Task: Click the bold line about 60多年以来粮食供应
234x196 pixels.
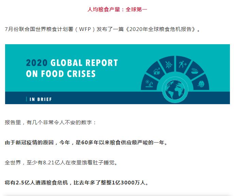Action: click(x=86, y=142)
